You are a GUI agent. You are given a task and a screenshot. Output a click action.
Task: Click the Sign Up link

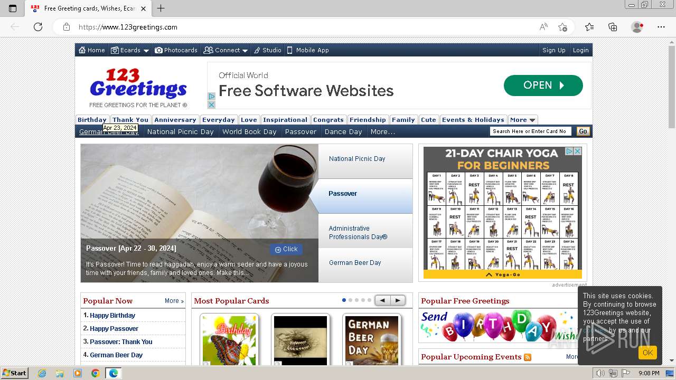[x=553, y=50]
